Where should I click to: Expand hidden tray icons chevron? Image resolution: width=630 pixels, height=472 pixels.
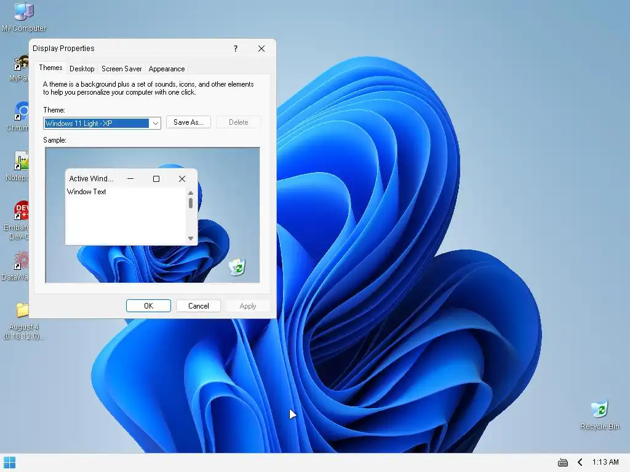click(x=580, y=462)
